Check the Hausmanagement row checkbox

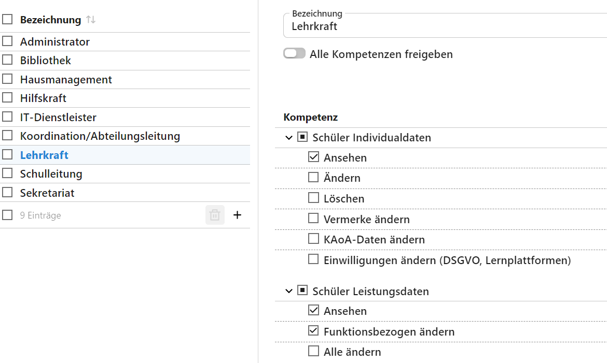point(7,79)
